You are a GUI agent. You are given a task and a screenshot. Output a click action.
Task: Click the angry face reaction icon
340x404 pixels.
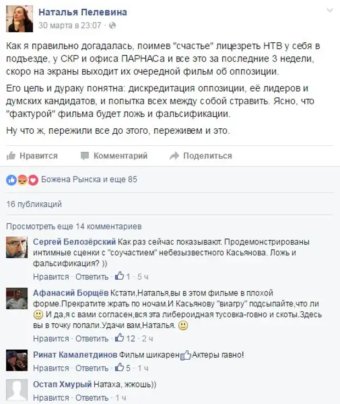pyautogui.click(x=22, y=180)
